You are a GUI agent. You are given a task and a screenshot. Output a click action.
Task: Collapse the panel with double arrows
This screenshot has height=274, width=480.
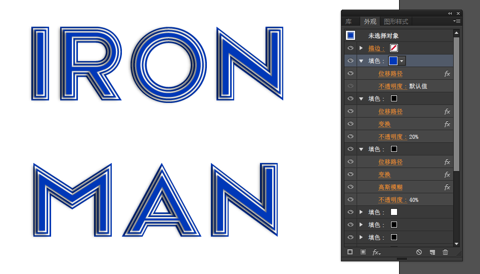click(x=450, y=14)
